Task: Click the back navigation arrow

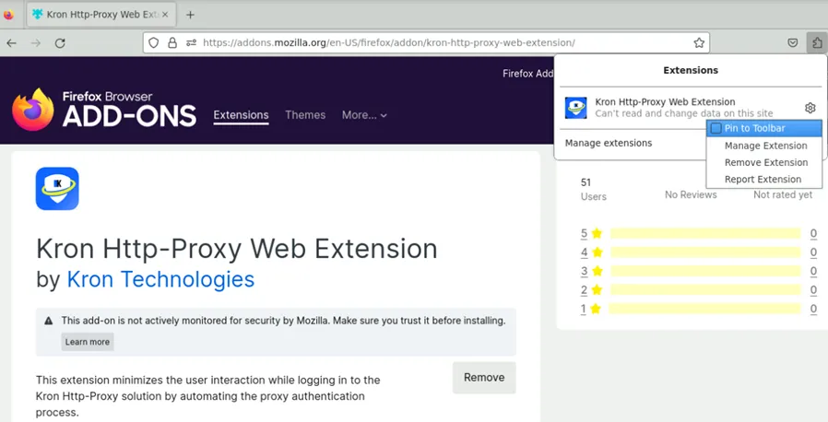Action: [x=12, y=42]
